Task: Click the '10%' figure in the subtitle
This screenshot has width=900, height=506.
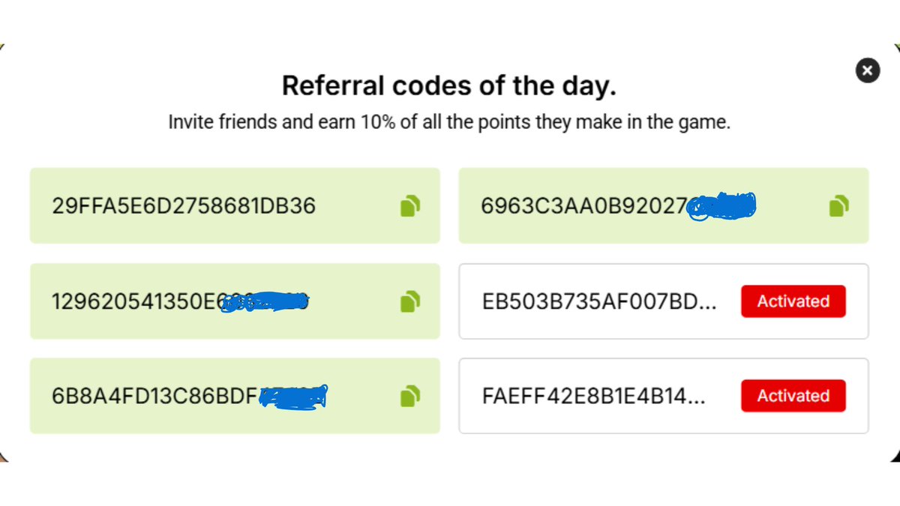Action: 377,122
